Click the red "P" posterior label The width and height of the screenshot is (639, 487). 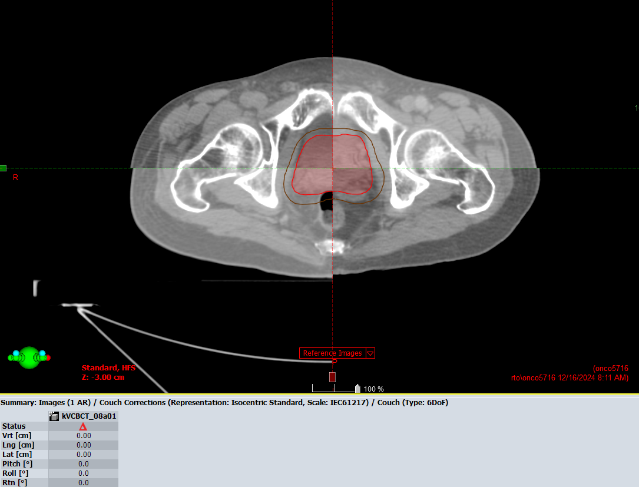pos(335,362)
